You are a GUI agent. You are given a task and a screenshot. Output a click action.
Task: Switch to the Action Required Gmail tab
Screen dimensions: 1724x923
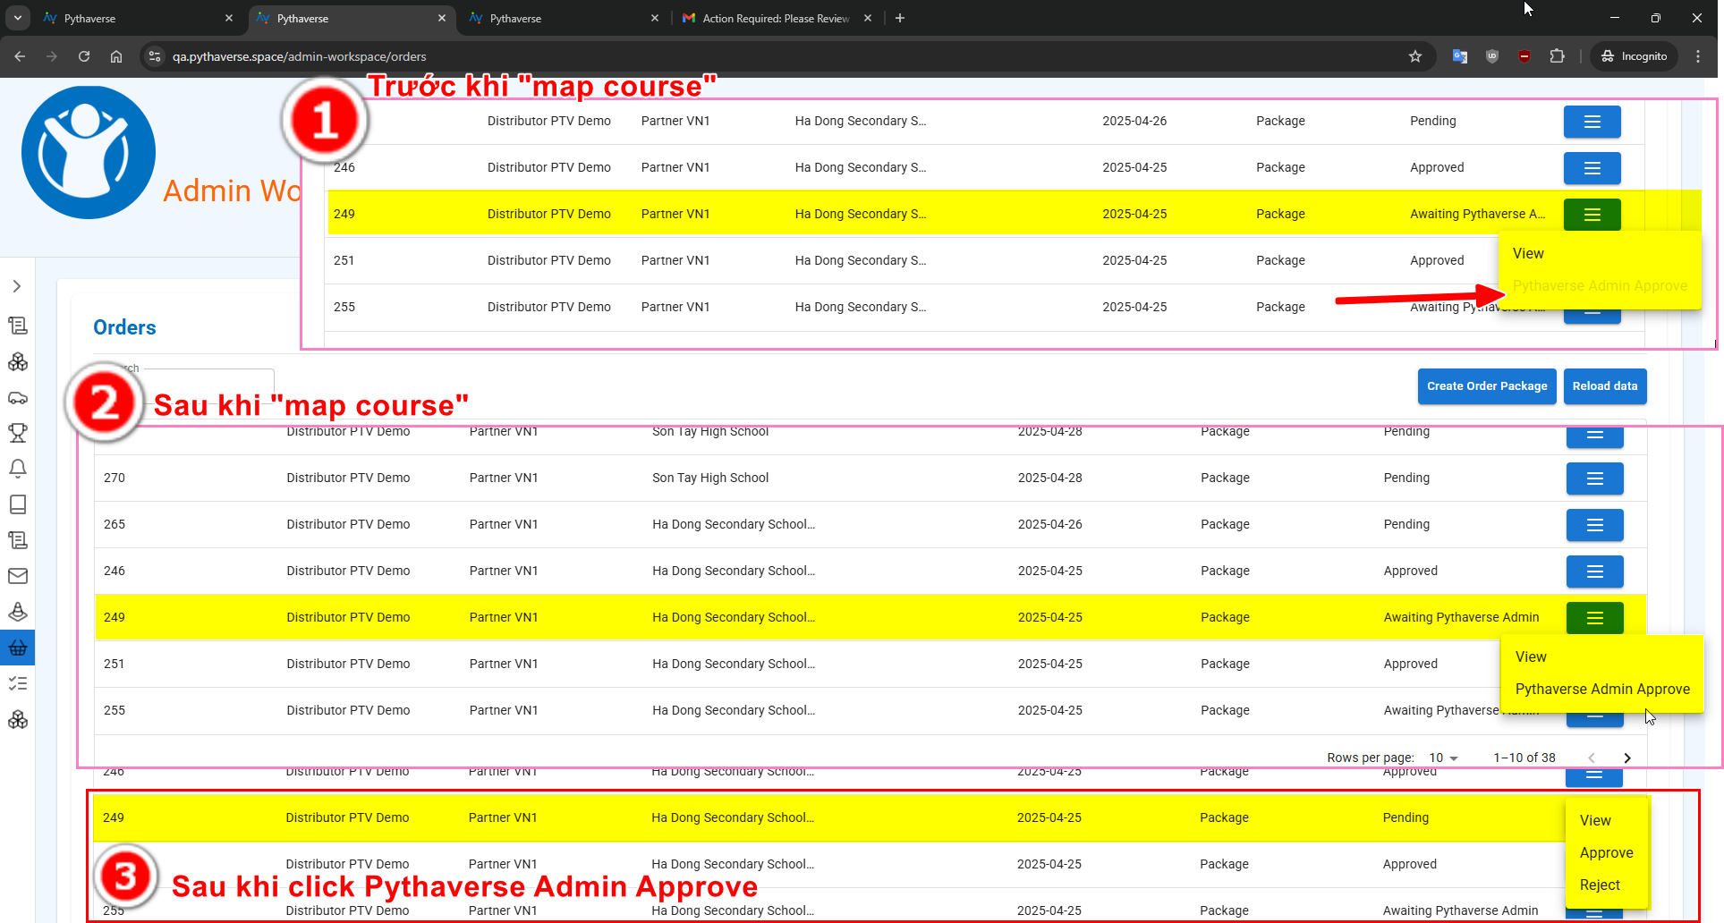[x=776, y=18]
